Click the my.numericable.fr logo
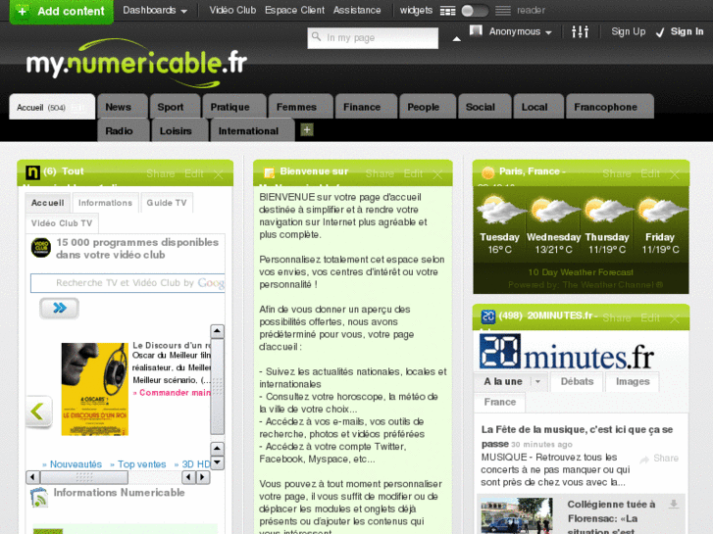The width and height of the screenshot is (713, 534). 136,64
